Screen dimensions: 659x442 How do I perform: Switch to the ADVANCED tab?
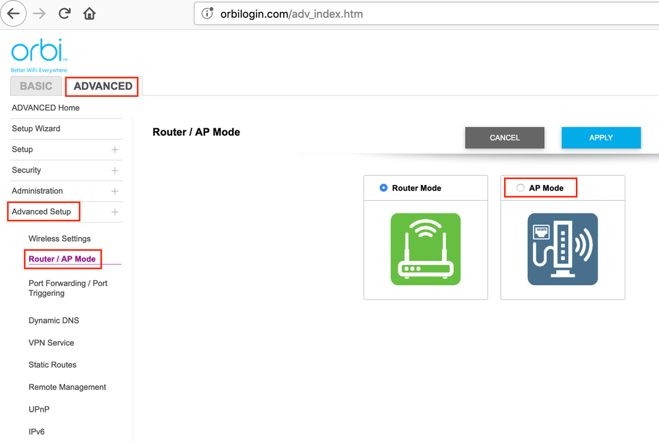point(103,86)
